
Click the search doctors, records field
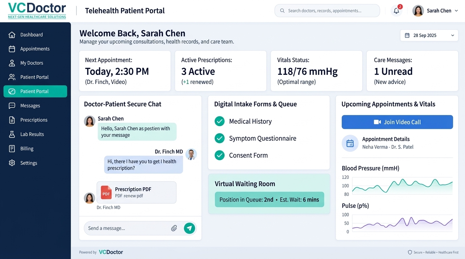tap(327, 11)
